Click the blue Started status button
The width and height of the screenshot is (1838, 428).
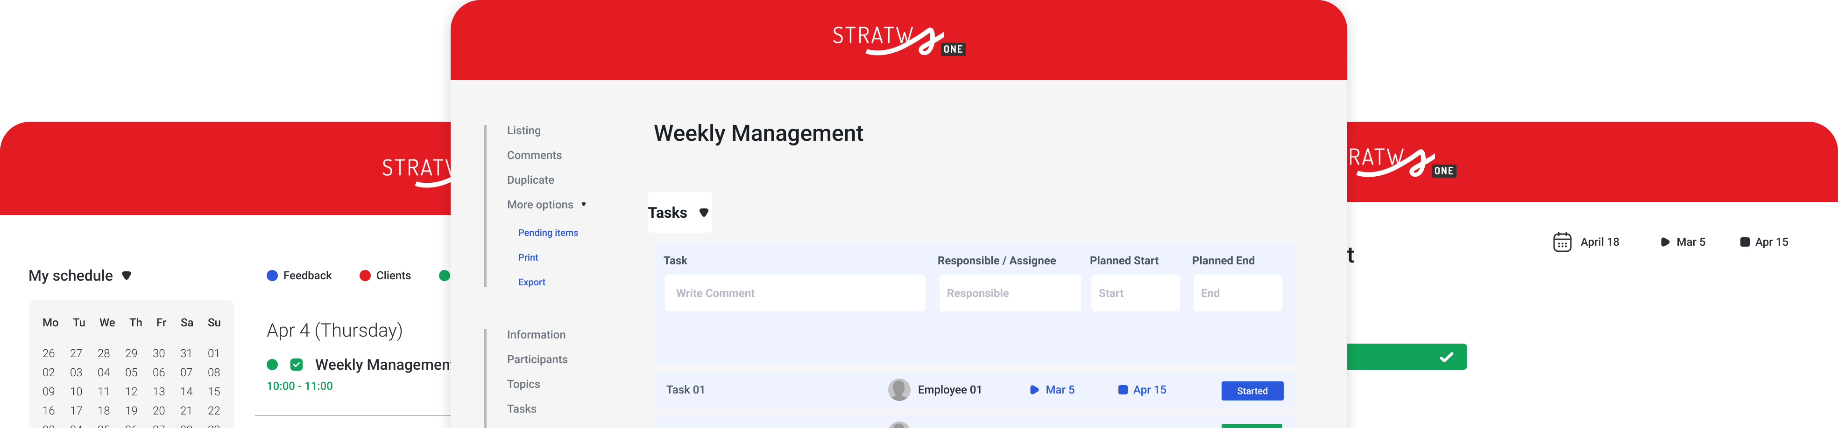tap(1251, 391)
